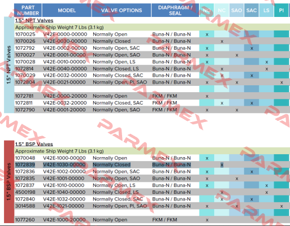The image size is (290, 226).
Task: Click the PI column header
Action: [281, 10]
